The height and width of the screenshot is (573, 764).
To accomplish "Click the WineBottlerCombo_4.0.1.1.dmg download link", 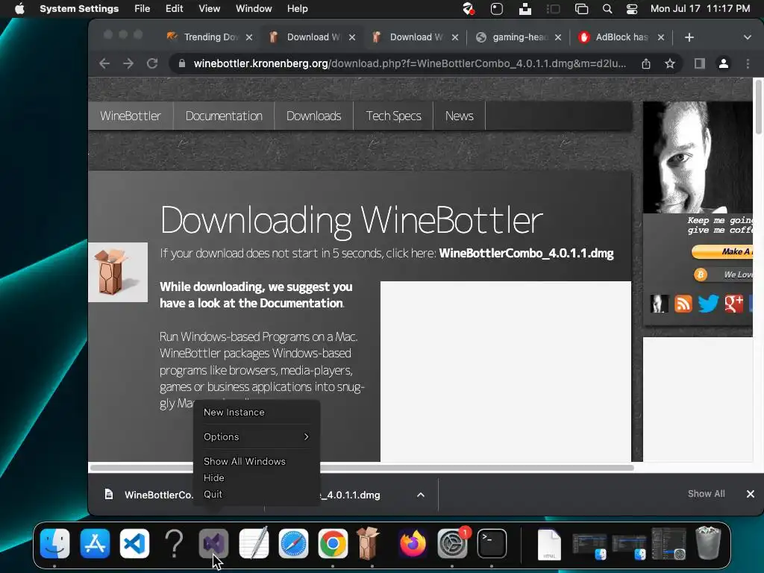I will pos(526,254).
